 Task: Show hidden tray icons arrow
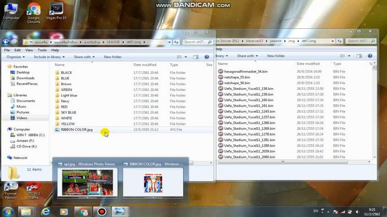[x=328, y=212]
